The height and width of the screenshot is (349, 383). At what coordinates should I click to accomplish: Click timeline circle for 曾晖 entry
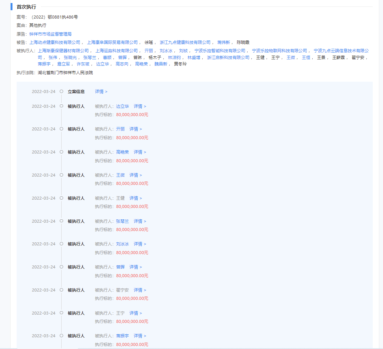click(x=61, y=267)
